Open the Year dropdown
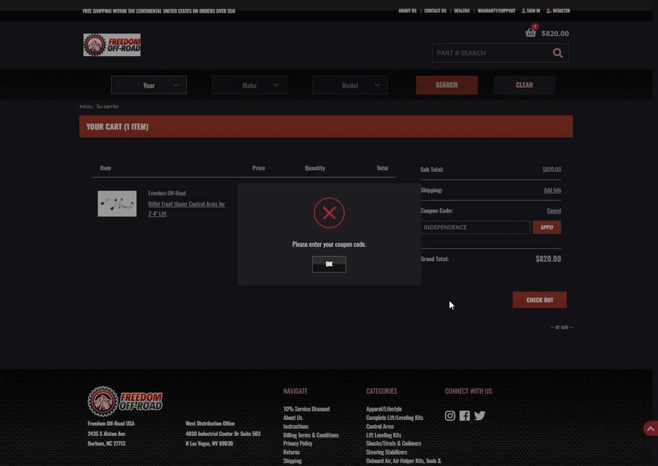 point(149,85)
